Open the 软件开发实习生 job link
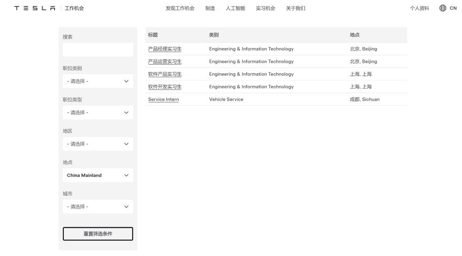 [x=165, y=87]
